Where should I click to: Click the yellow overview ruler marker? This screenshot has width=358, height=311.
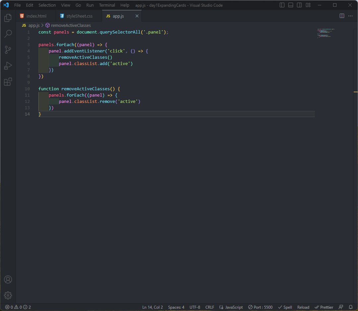pyautogui.click(x=356, y=92)
